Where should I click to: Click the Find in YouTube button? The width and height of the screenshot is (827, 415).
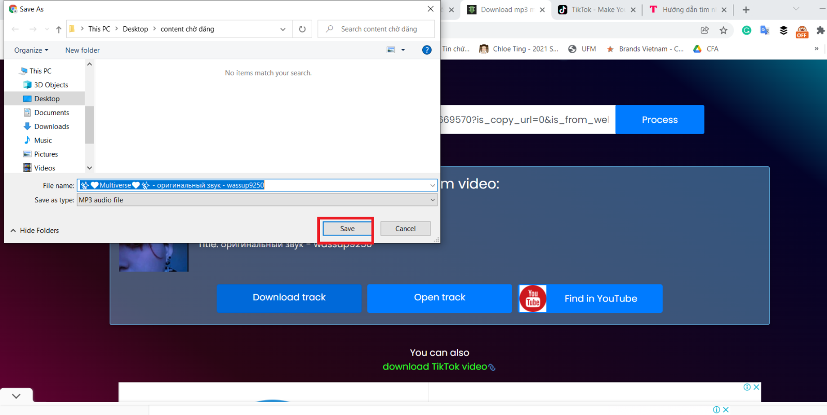point(590,298)
